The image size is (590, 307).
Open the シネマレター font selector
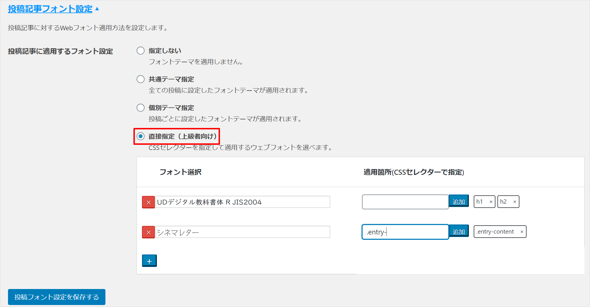tap(243, 232)
